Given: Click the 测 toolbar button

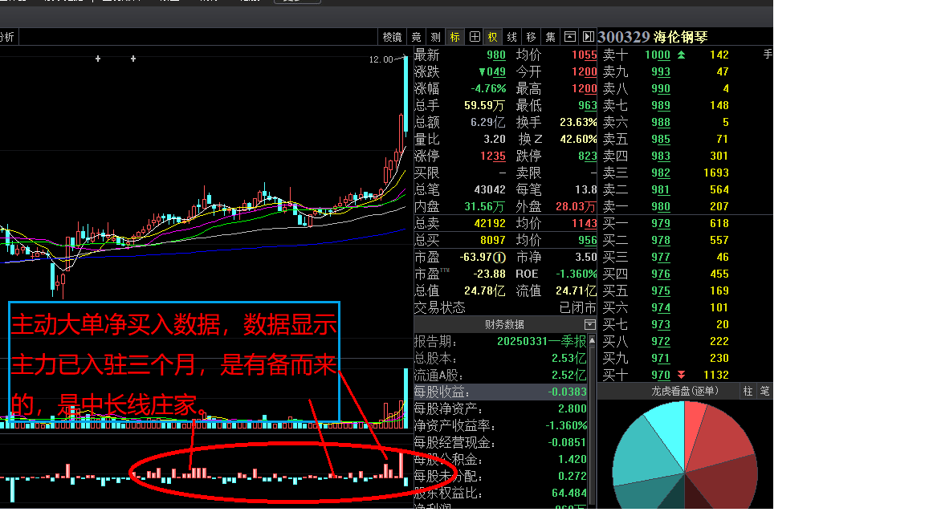Looking at the screenshot, I should (x=435, y=37).
